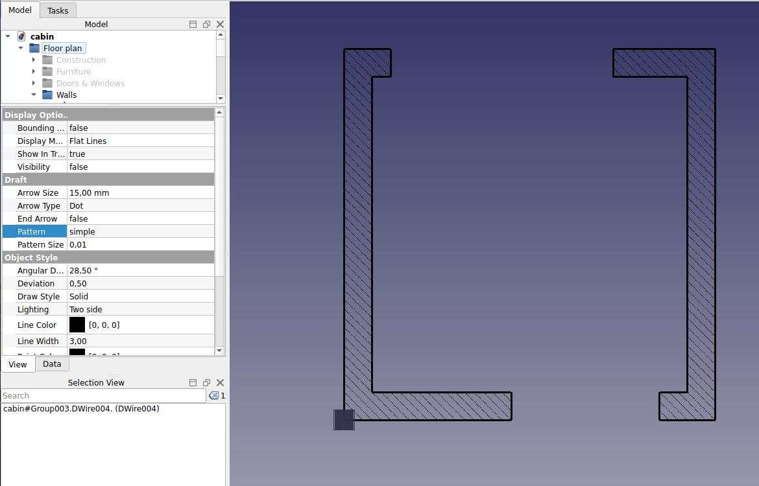Collapse the cabin tree item

[8, 36]
